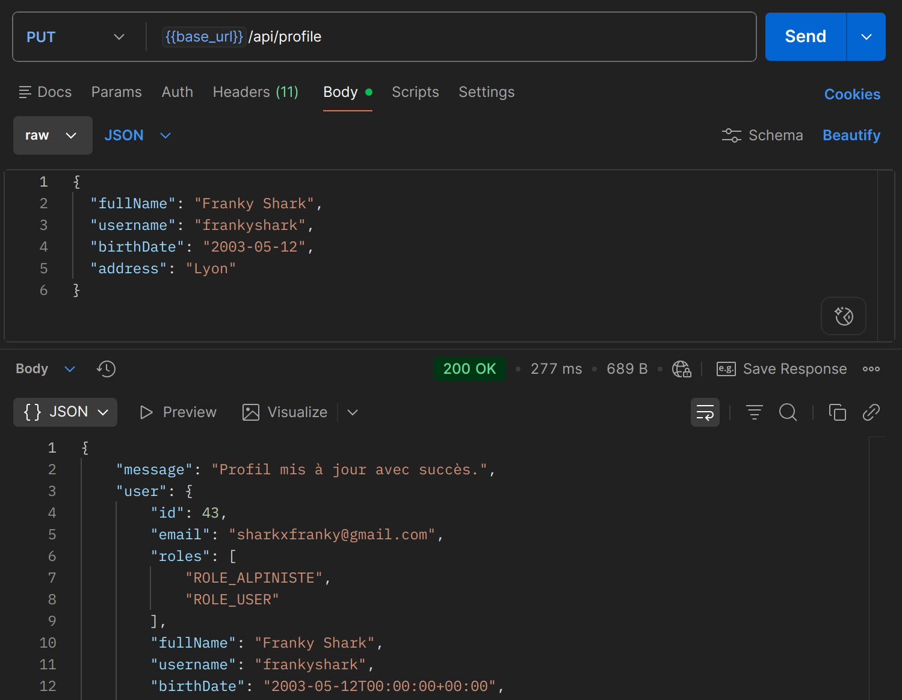
Task: Open the Settings tab
Action: (x=487, y=92)
